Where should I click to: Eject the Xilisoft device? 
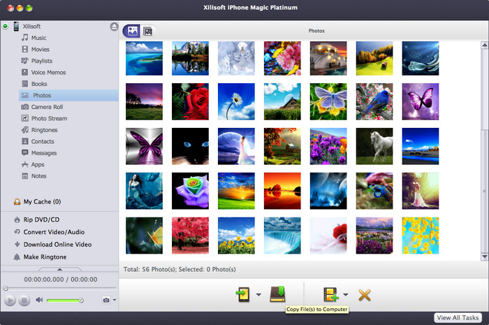(113, 27)
